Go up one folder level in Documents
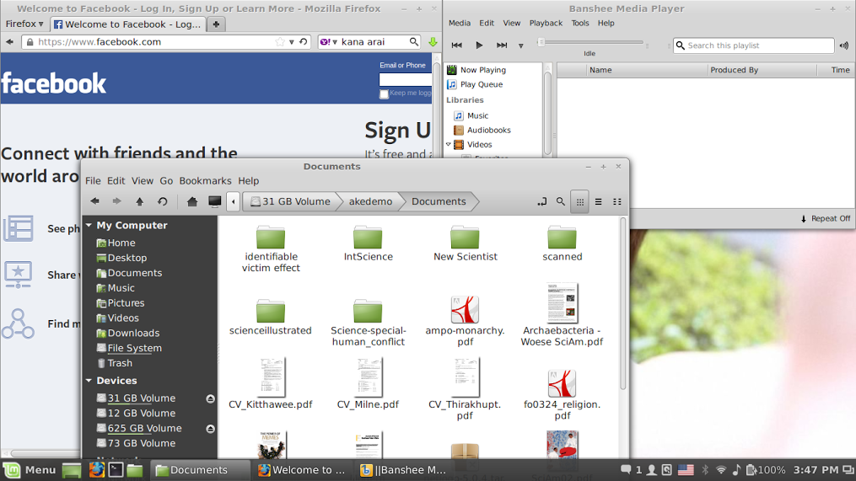856x481 pixels. coord(140,201)
